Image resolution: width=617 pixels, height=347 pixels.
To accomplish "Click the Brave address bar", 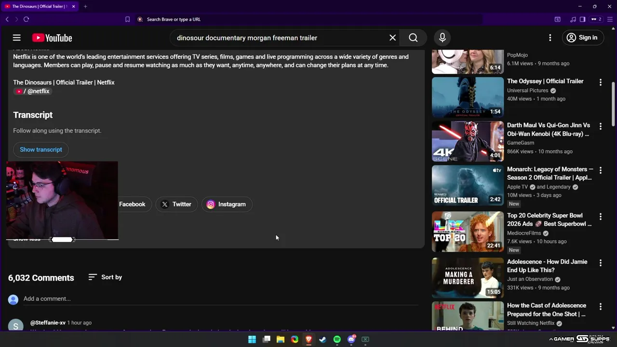I will (308, 19).
